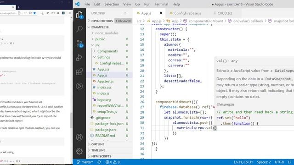Click the sync changes icon in status bar
294x165 pixels.
tap(99, 162)
